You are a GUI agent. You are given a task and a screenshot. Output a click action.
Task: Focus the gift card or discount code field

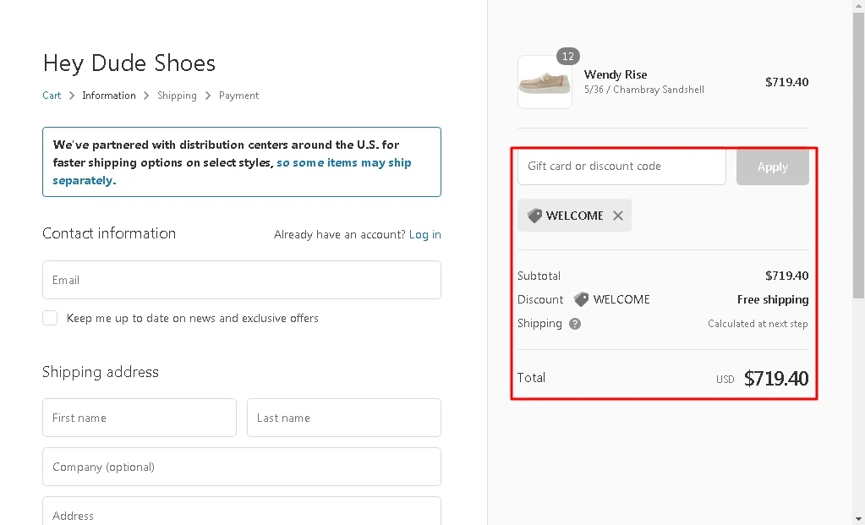tap(621, 167)
